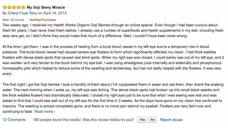This screenshot has height=129, width=228.
Task: Click paragraph starting Two weeks ago
Action: tap(113, 30)
